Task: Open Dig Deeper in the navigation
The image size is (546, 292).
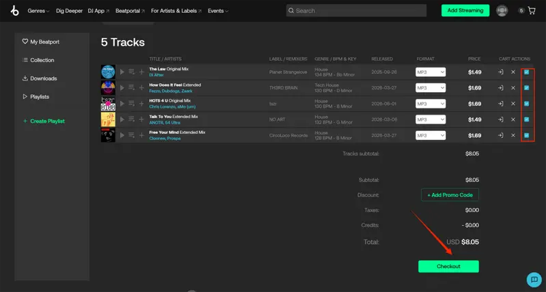Action: click(x=69, y=11)
